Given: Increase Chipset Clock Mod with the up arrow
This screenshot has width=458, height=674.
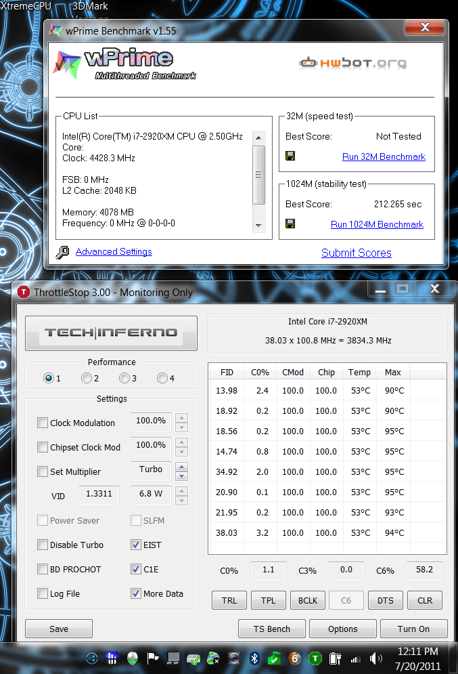Looking at the screenshot, I should click(x=181, y=443).
